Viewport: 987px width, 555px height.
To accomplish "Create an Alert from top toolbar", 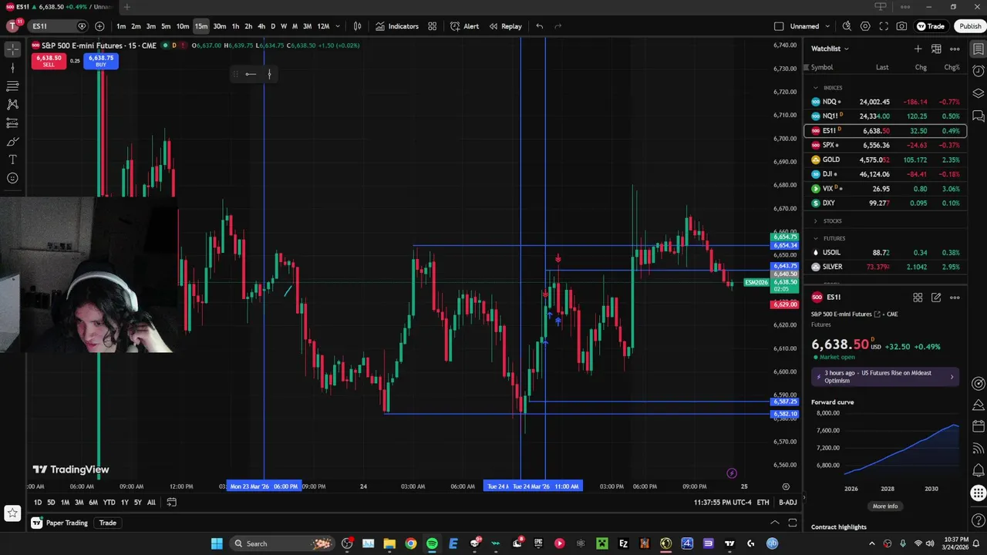I will pyautogui.click(x=465, y=26).
